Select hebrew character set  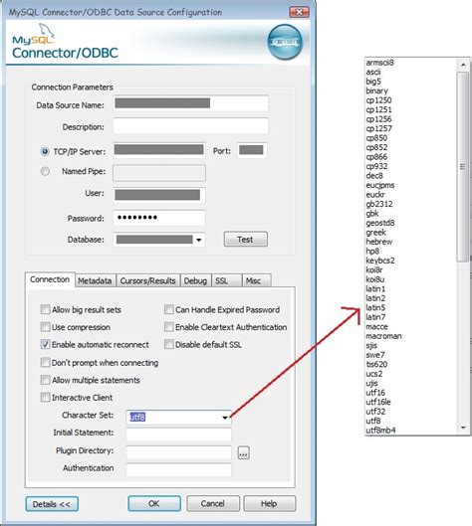(379, 242)
